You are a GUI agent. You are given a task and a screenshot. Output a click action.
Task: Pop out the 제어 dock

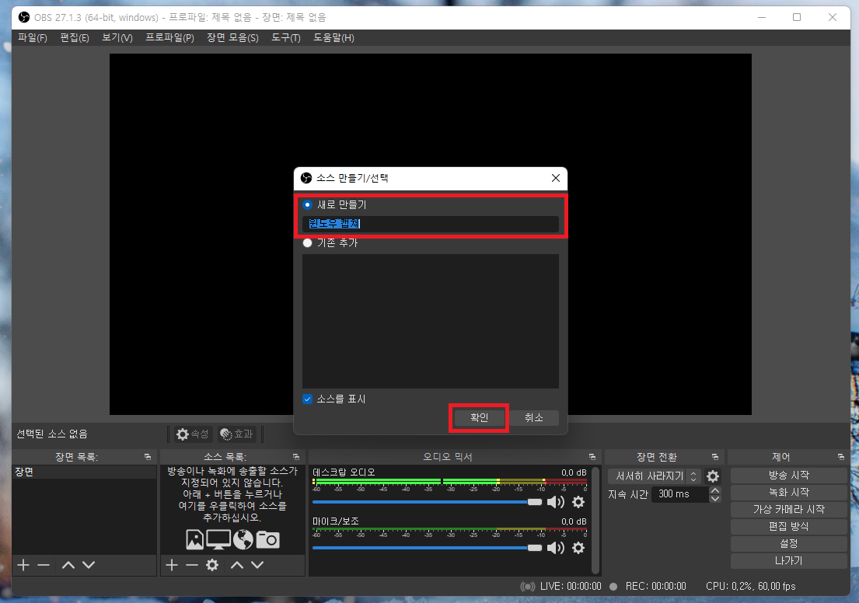click(841, 457)
